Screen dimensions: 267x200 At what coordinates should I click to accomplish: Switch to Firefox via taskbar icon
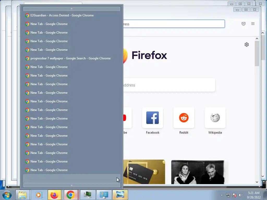pos(54,195)
